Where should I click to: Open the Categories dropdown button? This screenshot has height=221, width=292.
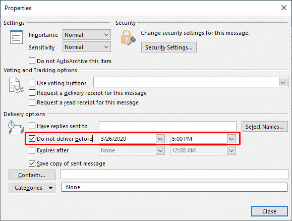click(x=32, y=188)
